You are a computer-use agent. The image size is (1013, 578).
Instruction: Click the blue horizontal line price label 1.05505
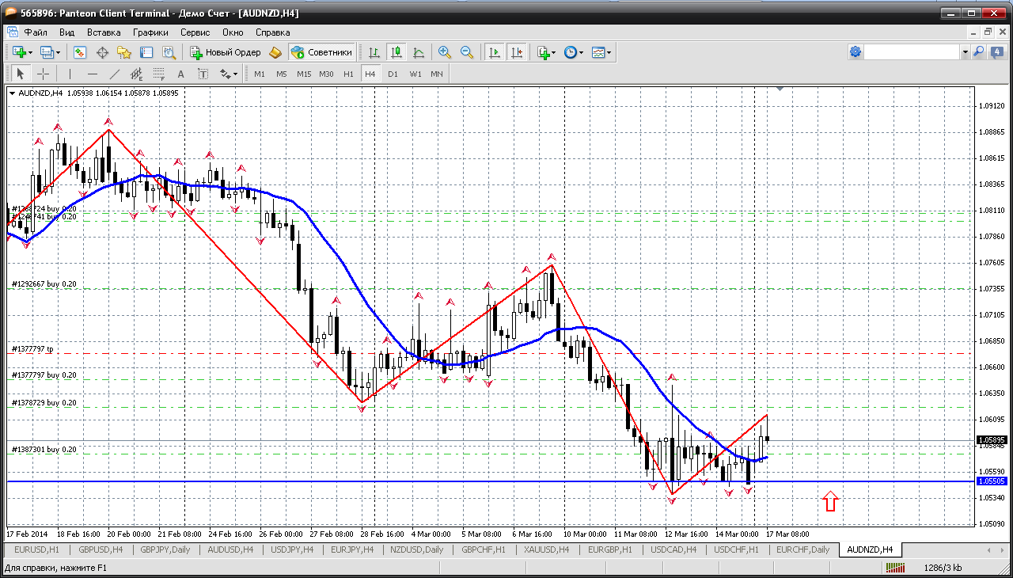point(992,481)
